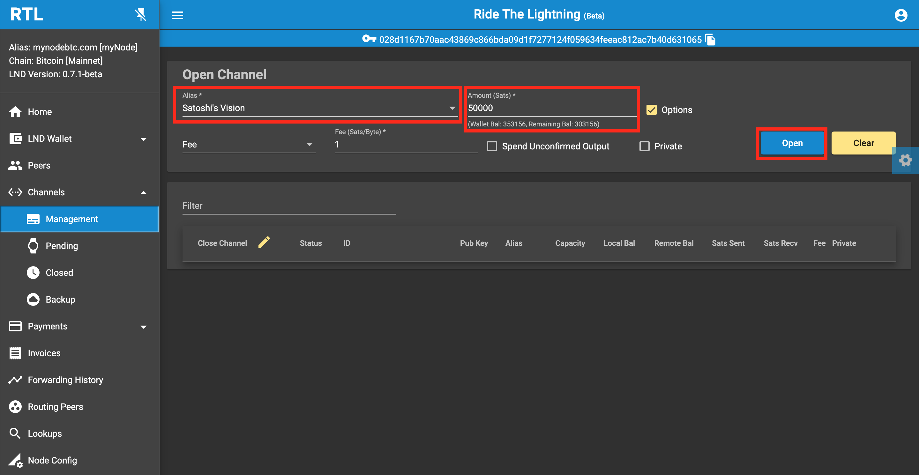Viewport: 919px width, 475px height.
Task: Click the Lookups magnifier icon
Action: (x=15, y=433)
